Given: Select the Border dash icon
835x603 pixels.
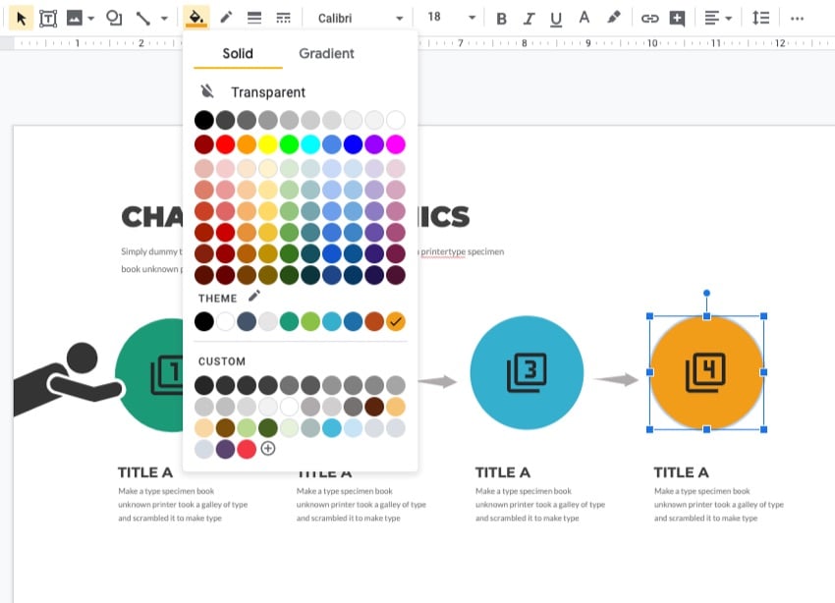Looking at the screenshot, I should click(283, 18).
